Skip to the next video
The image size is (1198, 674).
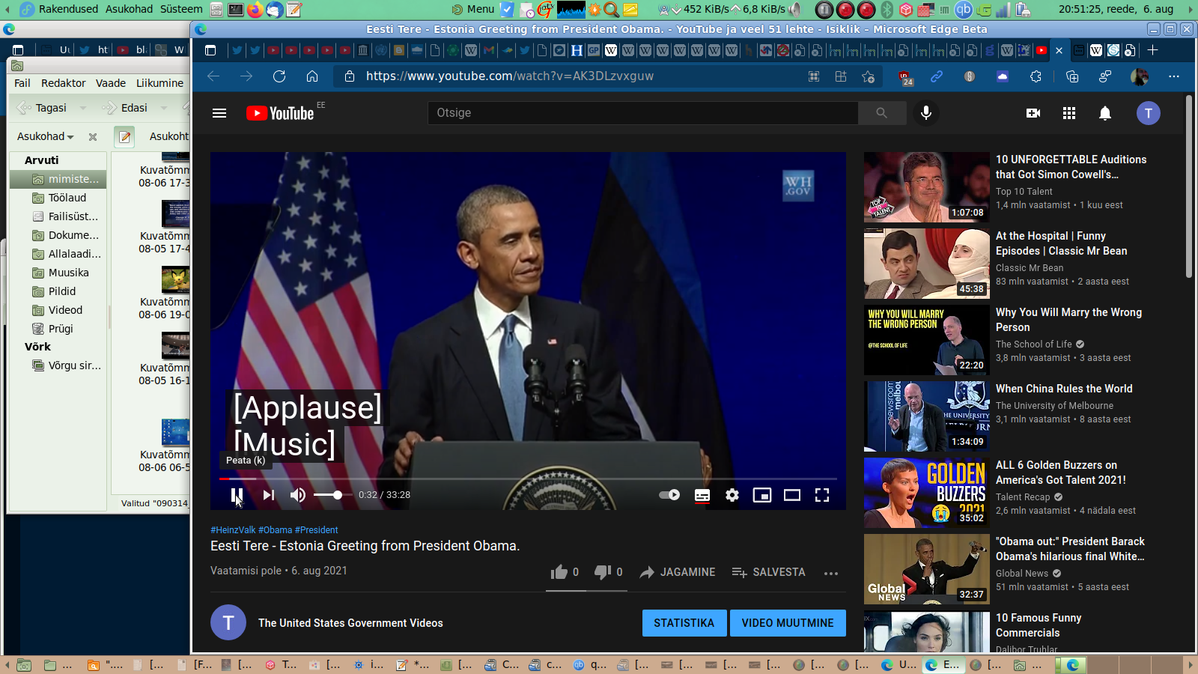point(268,495)
